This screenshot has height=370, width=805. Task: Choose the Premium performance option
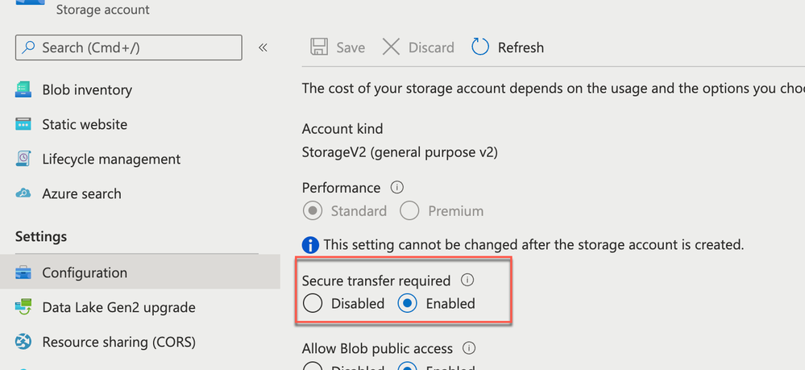pyautogui.click(x=409, y=211)
